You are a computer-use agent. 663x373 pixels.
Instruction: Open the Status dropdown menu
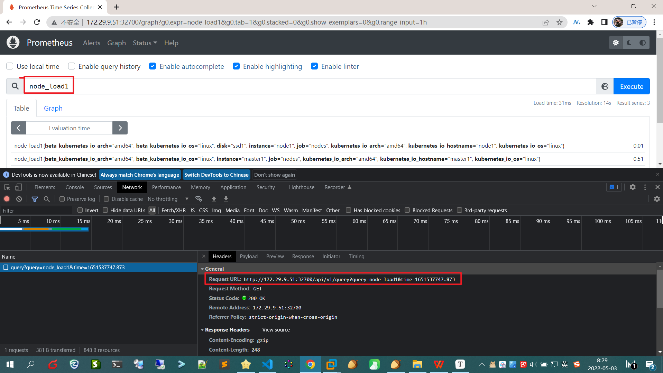(145, 43)
